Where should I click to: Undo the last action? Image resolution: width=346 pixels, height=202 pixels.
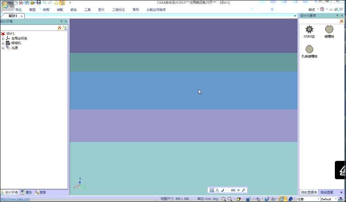45,3
